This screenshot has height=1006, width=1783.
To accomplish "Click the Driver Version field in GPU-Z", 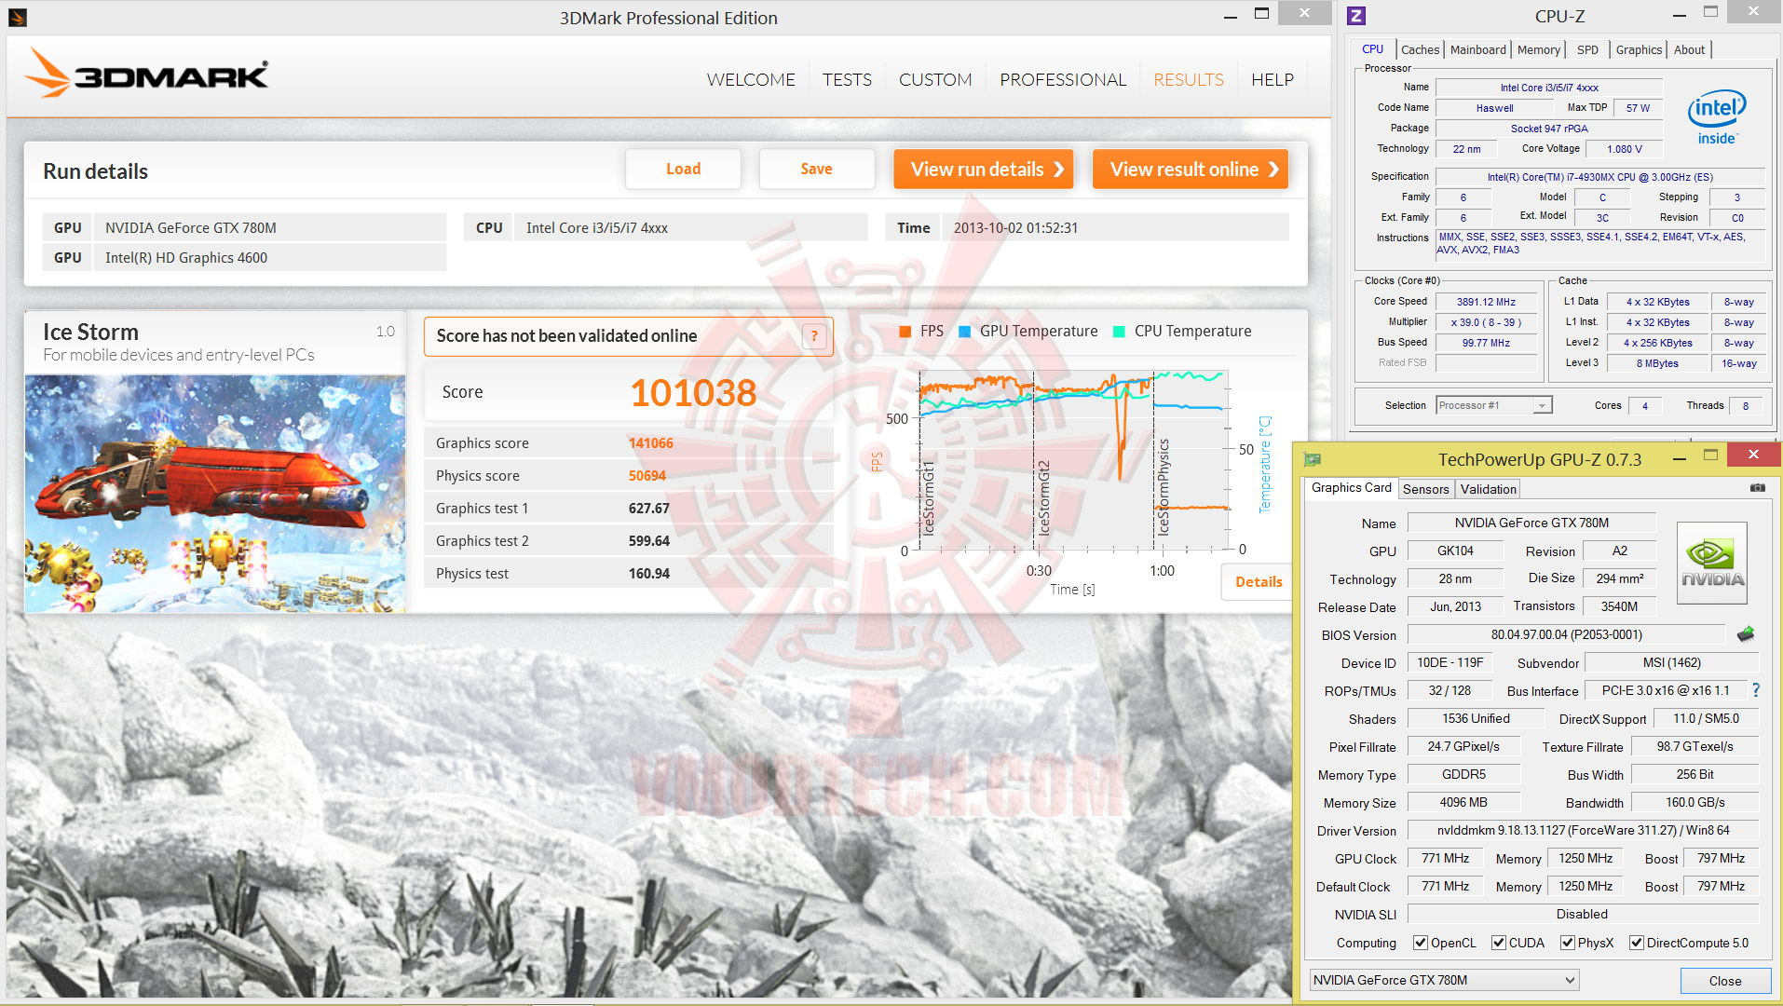I will click(1583, 830).
